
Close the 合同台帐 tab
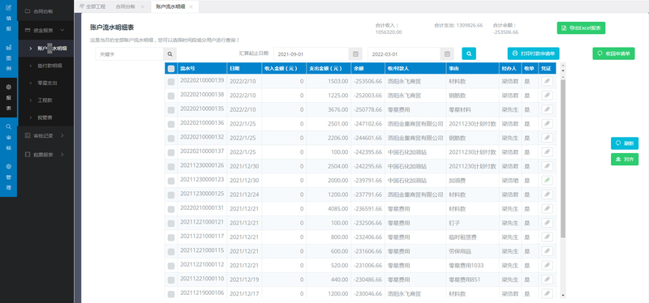(143, 7)
